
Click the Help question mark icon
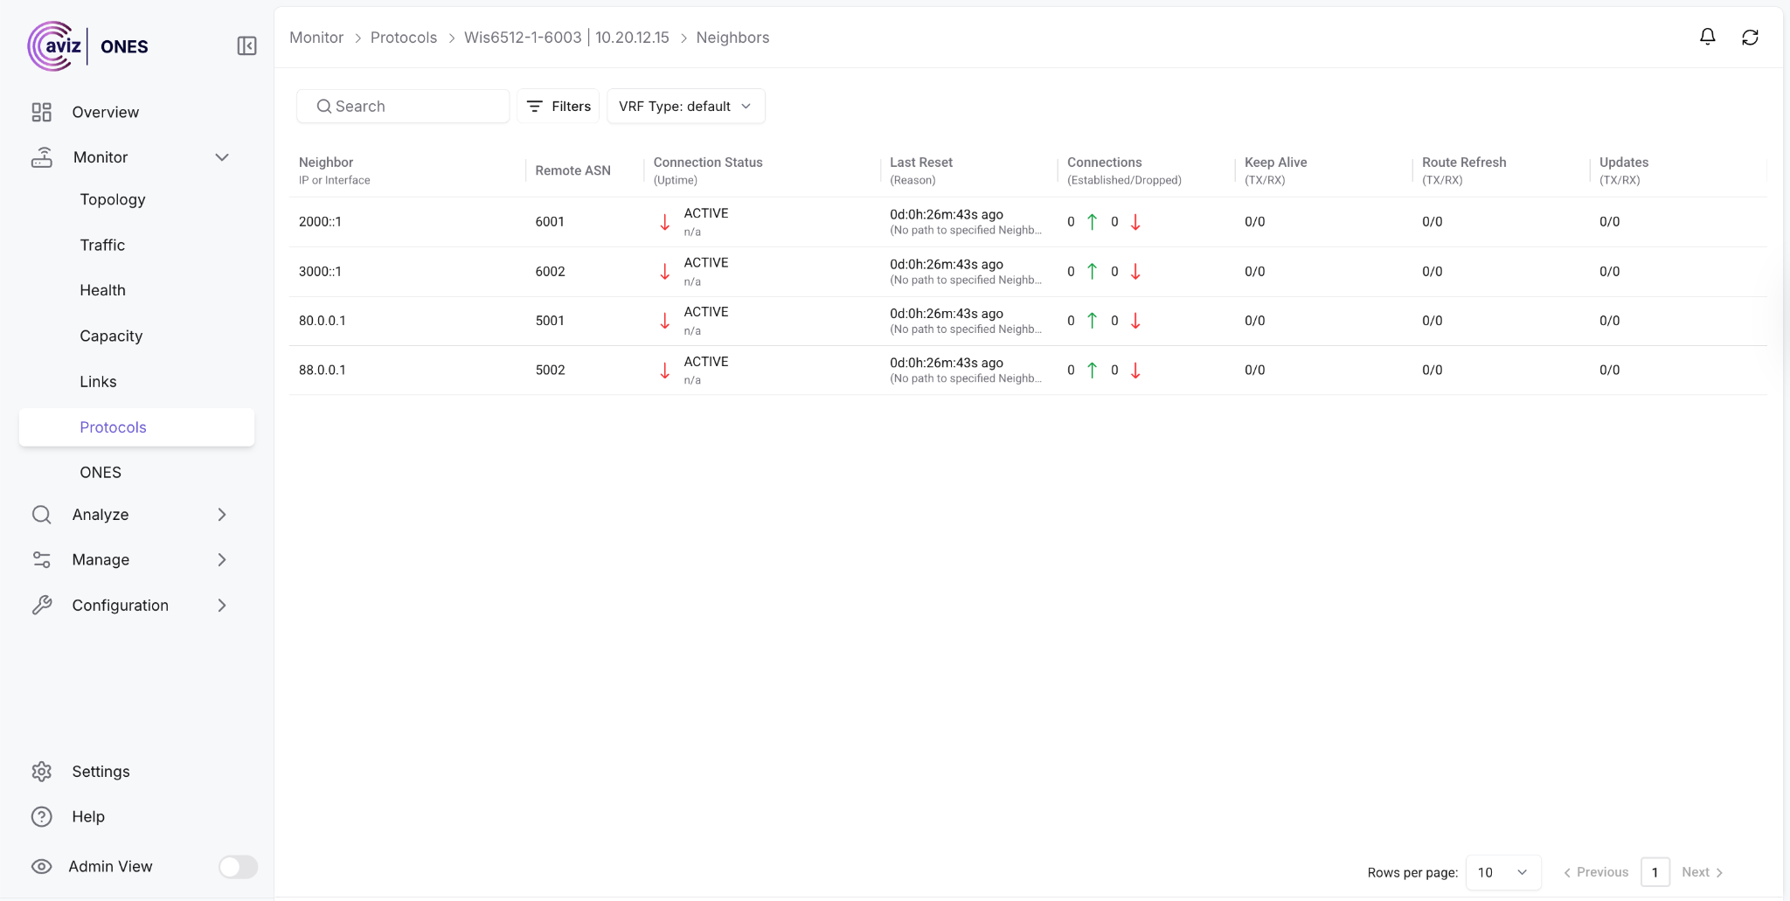pos(42,816)
